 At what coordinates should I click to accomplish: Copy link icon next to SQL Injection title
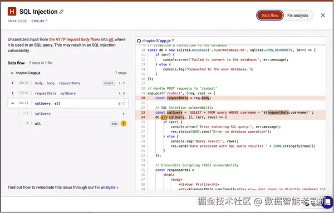(61, 12)
